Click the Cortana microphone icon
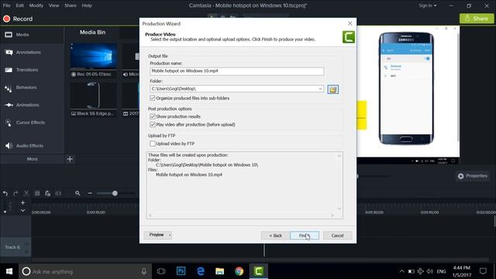The height and width of the screenshot is (279, 496). [143, 271]
